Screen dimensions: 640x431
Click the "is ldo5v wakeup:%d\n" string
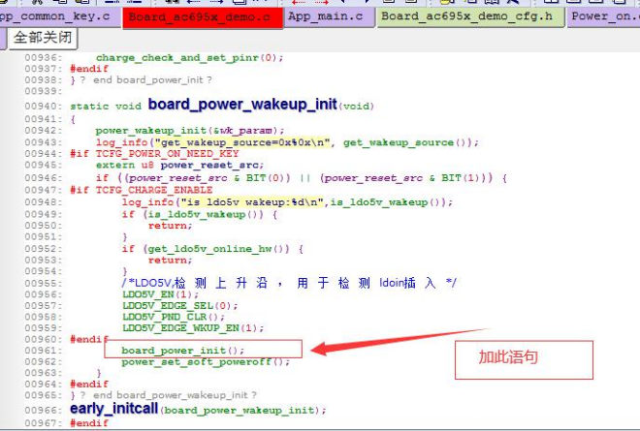(x=252, y=202)
